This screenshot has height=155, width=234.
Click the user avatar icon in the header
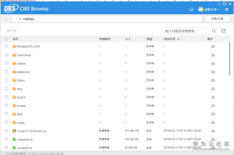[x=201, y=9]
